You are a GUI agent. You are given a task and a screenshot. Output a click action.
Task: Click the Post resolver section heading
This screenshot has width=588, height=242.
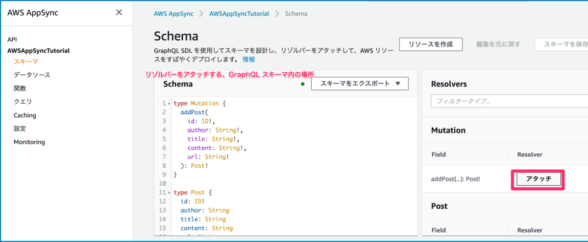click(x=440, y=206)
